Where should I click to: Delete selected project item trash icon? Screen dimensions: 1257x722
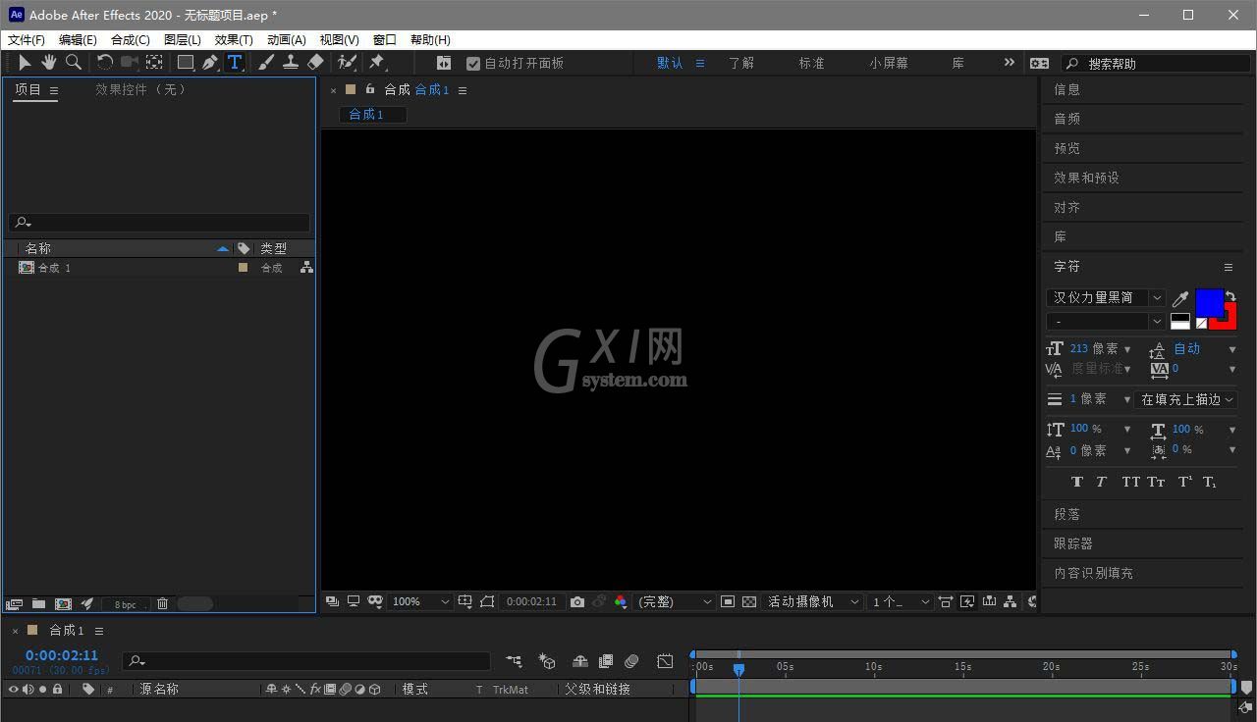tap(163, 604)
